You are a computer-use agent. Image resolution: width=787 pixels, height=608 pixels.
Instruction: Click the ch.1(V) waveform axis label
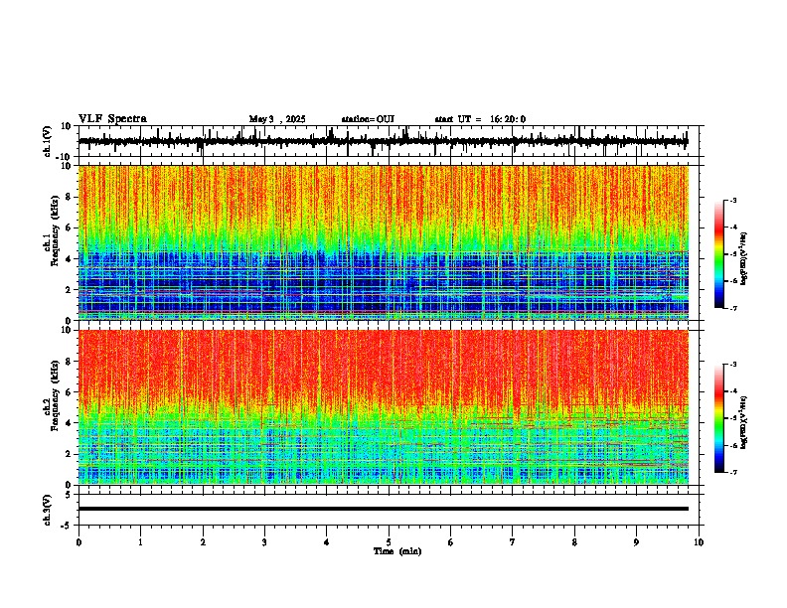[x=48, y=141]
